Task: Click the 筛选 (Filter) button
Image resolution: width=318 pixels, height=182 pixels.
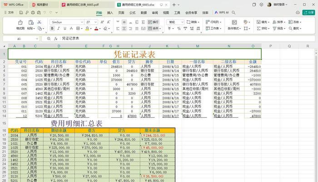Action: point(279,28)
